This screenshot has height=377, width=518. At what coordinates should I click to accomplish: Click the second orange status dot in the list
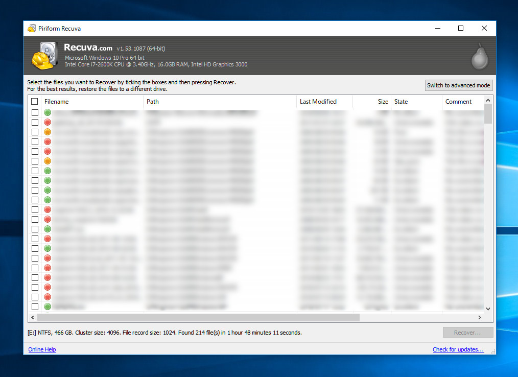click(x=48, y=161)
